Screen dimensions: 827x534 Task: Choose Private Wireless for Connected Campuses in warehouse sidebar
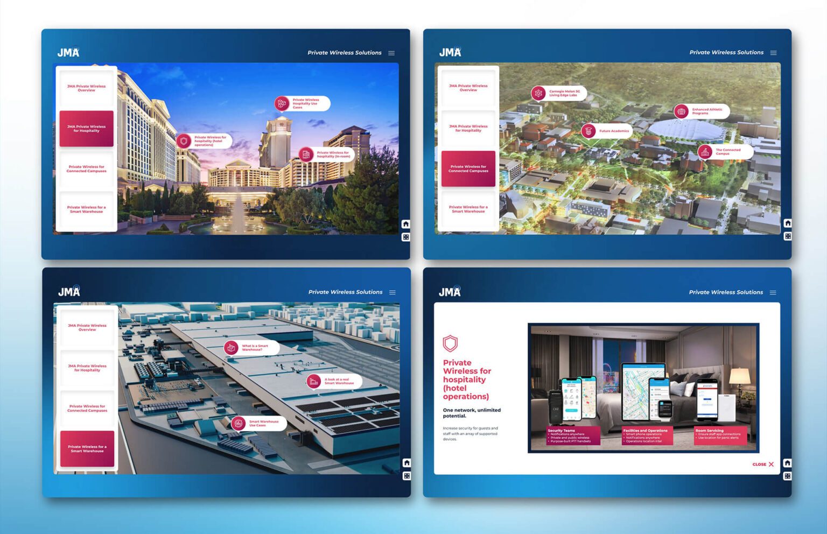[87, 409]
